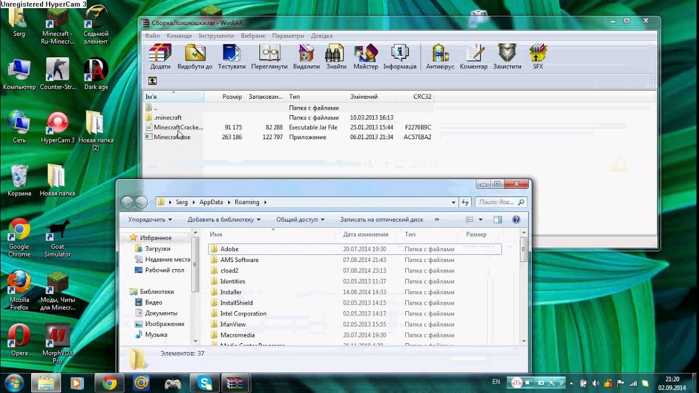This screenshot has width=699, height=393.
Task: Open the Упорядочить dropdown in Explorer
Action: pos(150,219)
